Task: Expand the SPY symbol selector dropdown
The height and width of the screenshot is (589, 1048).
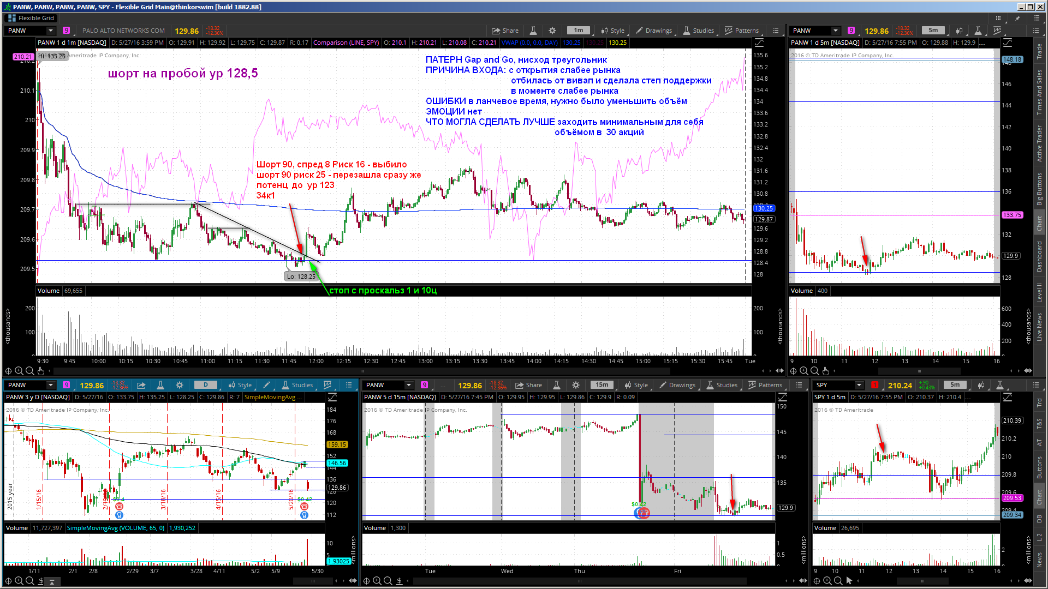Action: [859, 385]
